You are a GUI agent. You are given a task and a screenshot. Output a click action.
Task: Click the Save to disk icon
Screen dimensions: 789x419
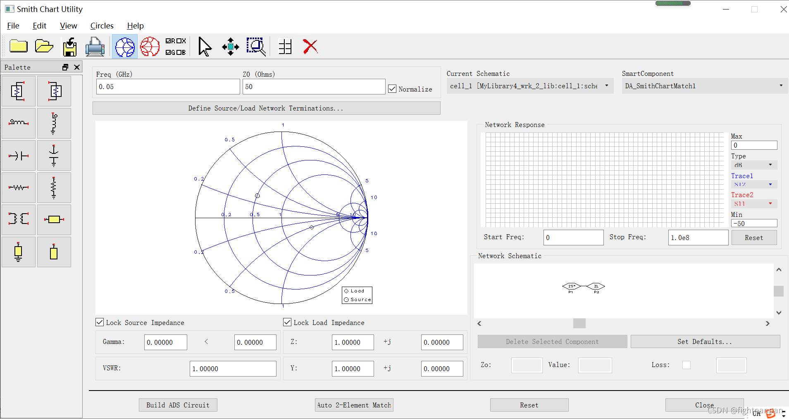pos(70,47)
